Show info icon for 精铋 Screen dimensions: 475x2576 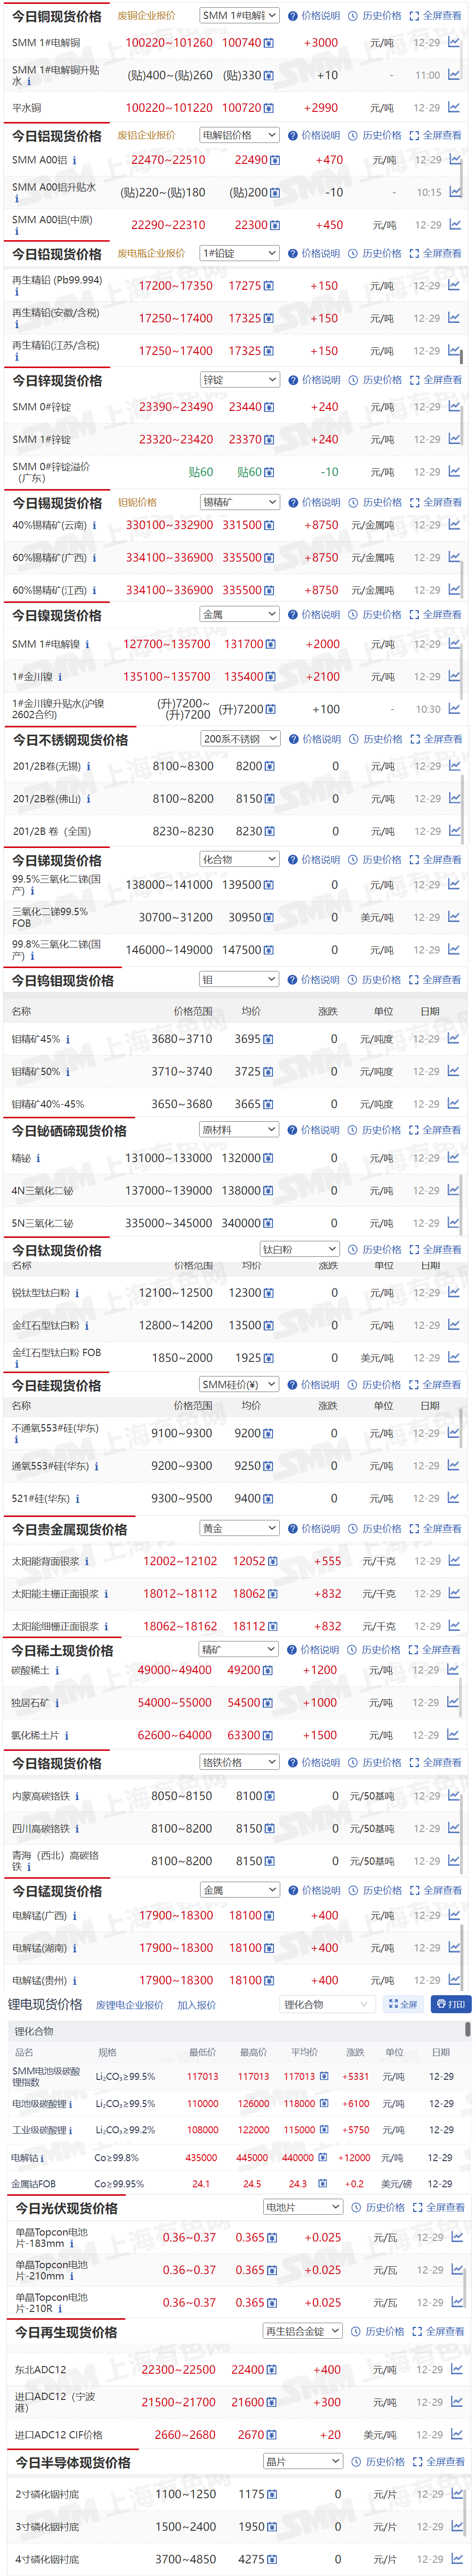39,1158
